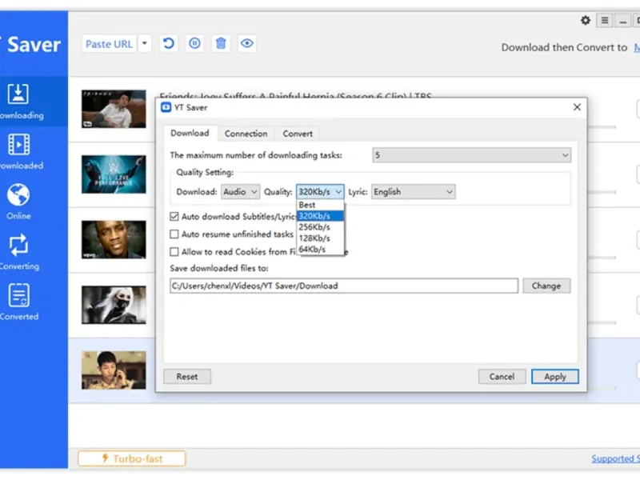Open the Lyric language English dropdown

pyautogui.click(x=413, y=192)
